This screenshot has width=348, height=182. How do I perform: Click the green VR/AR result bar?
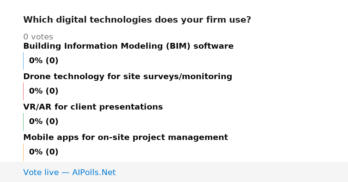pos(23,122)
